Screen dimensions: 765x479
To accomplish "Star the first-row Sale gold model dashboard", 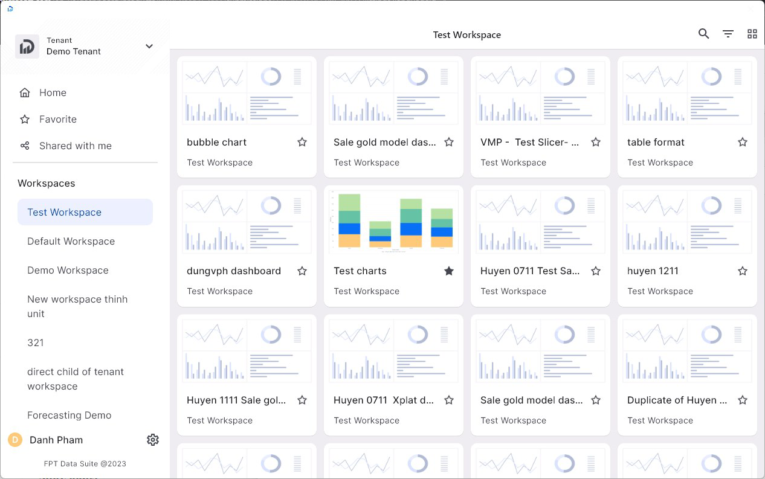I will pyautogui.click(x=449, y=142).
